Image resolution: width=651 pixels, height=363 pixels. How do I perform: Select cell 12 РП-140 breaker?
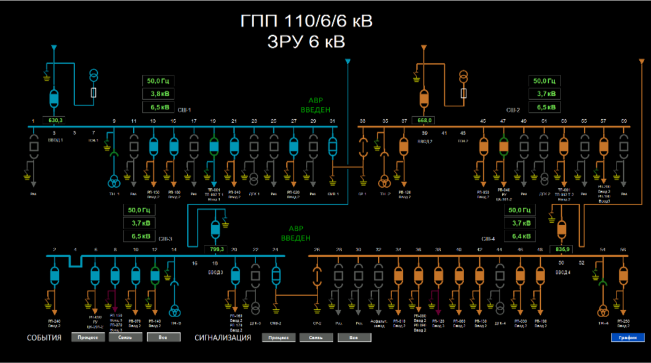pos(155,276)
